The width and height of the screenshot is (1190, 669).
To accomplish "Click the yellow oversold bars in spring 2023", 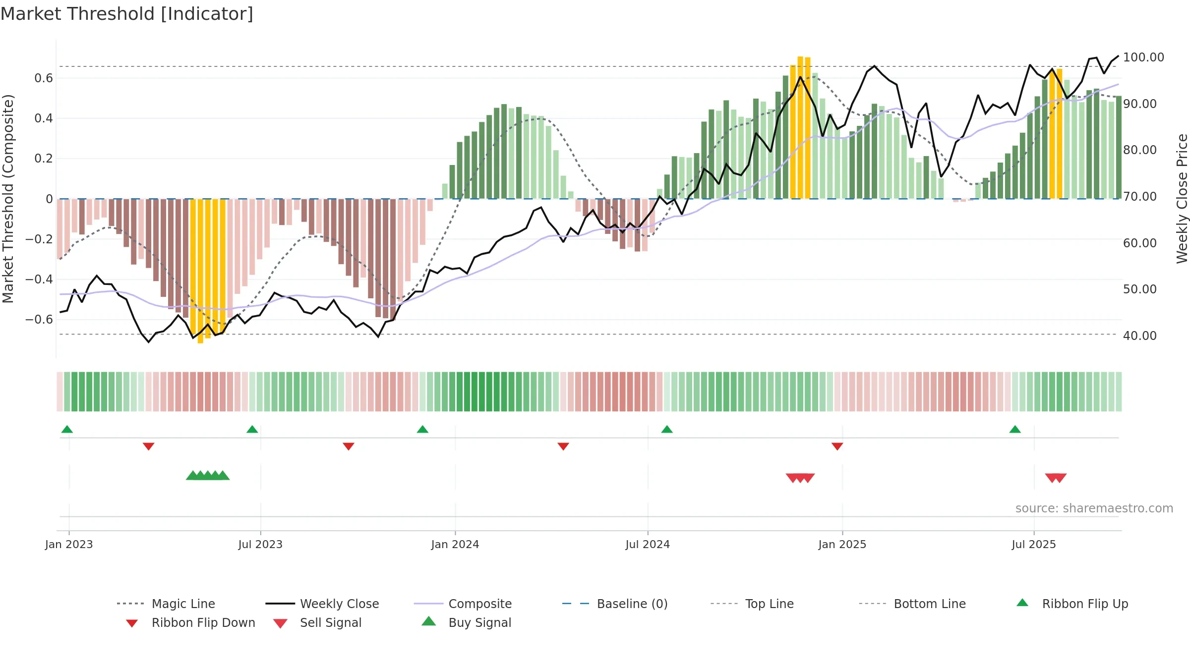I will click(x=208, y=270).
